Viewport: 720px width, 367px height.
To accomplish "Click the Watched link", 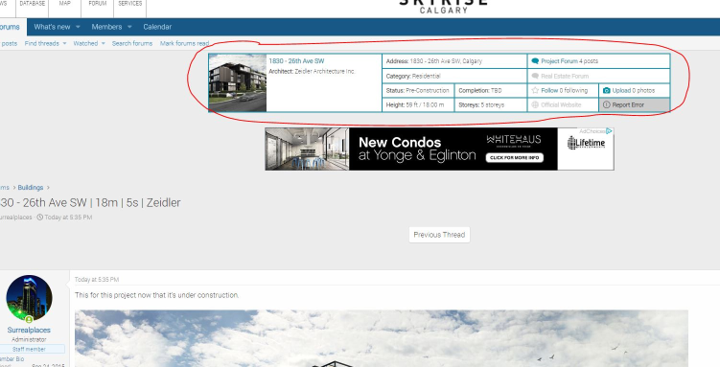I will 85,43.
